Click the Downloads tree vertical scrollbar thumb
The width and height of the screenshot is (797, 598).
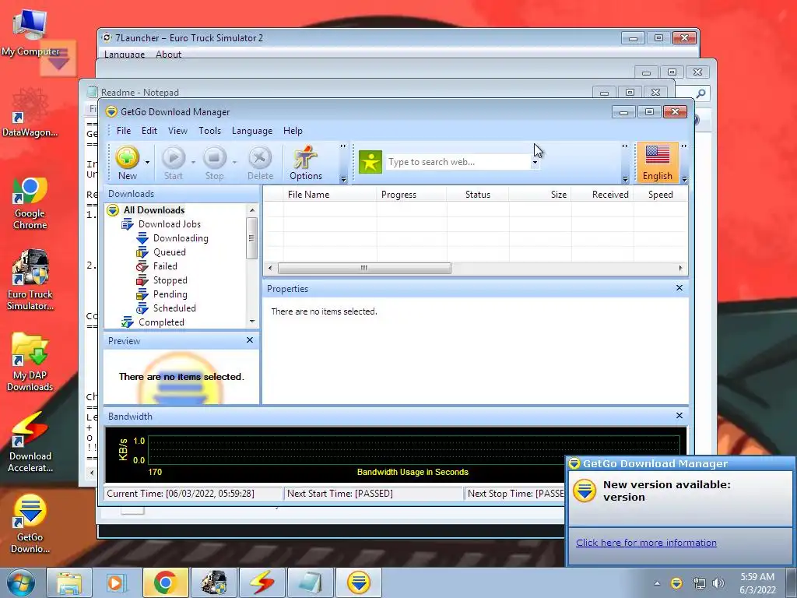(252, 238)
